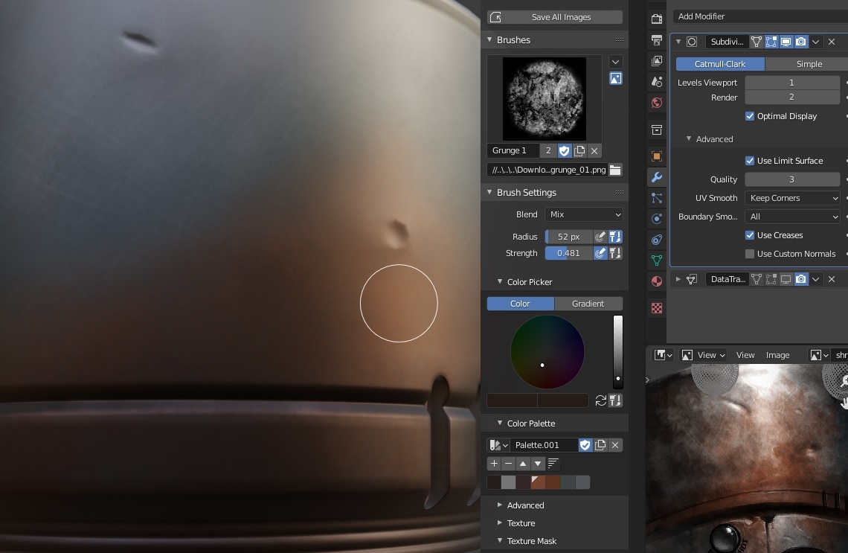
Task: Open the Blend mode Mix dropdown
Action: (x=584, y=214)
